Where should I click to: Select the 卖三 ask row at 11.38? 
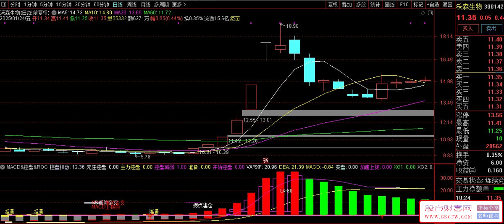480,54
